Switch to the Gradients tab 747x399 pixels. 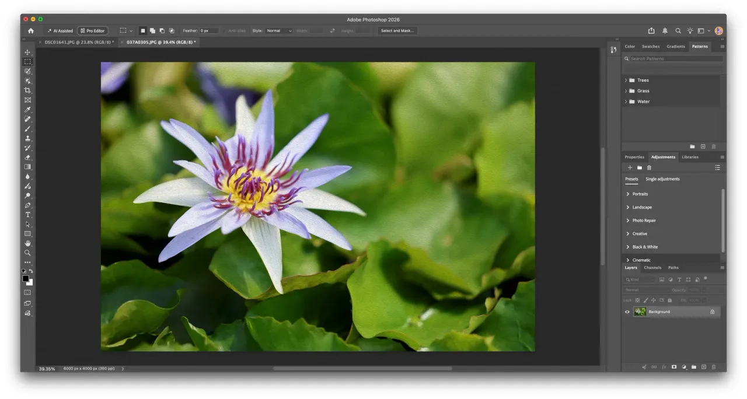point(676,47)
